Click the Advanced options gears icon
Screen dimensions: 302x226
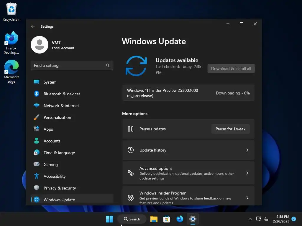click(131, 173)
